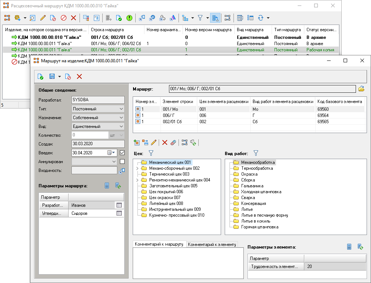The height and width of the screenshot is (283, 371).
Task: Toggle the checkbox next to Введен date
Action: click(122, 152)
